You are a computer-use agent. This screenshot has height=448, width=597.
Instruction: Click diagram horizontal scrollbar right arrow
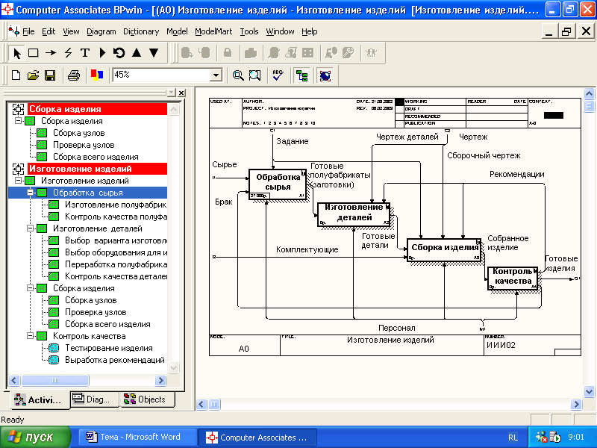tap(576, 404)
